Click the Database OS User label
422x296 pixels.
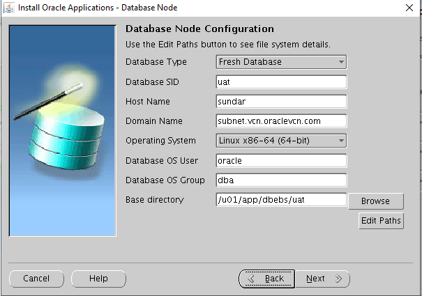tap(162, 161)
